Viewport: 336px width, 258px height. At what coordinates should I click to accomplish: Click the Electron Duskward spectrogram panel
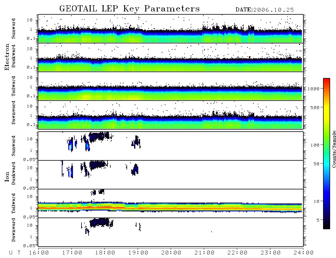(171, 57)
